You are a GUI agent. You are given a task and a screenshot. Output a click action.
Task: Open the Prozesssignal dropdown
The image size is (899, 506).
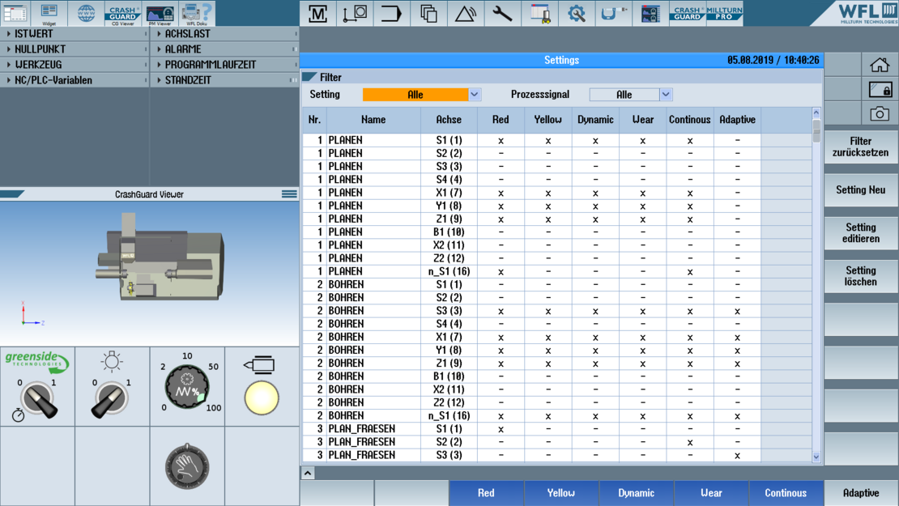(x=665, y=95)
